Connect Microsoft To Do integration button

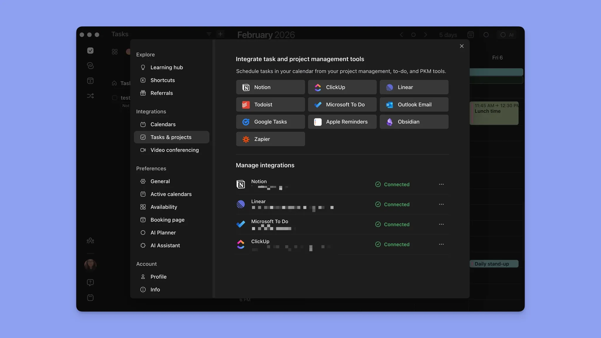[x=342, y=104]
